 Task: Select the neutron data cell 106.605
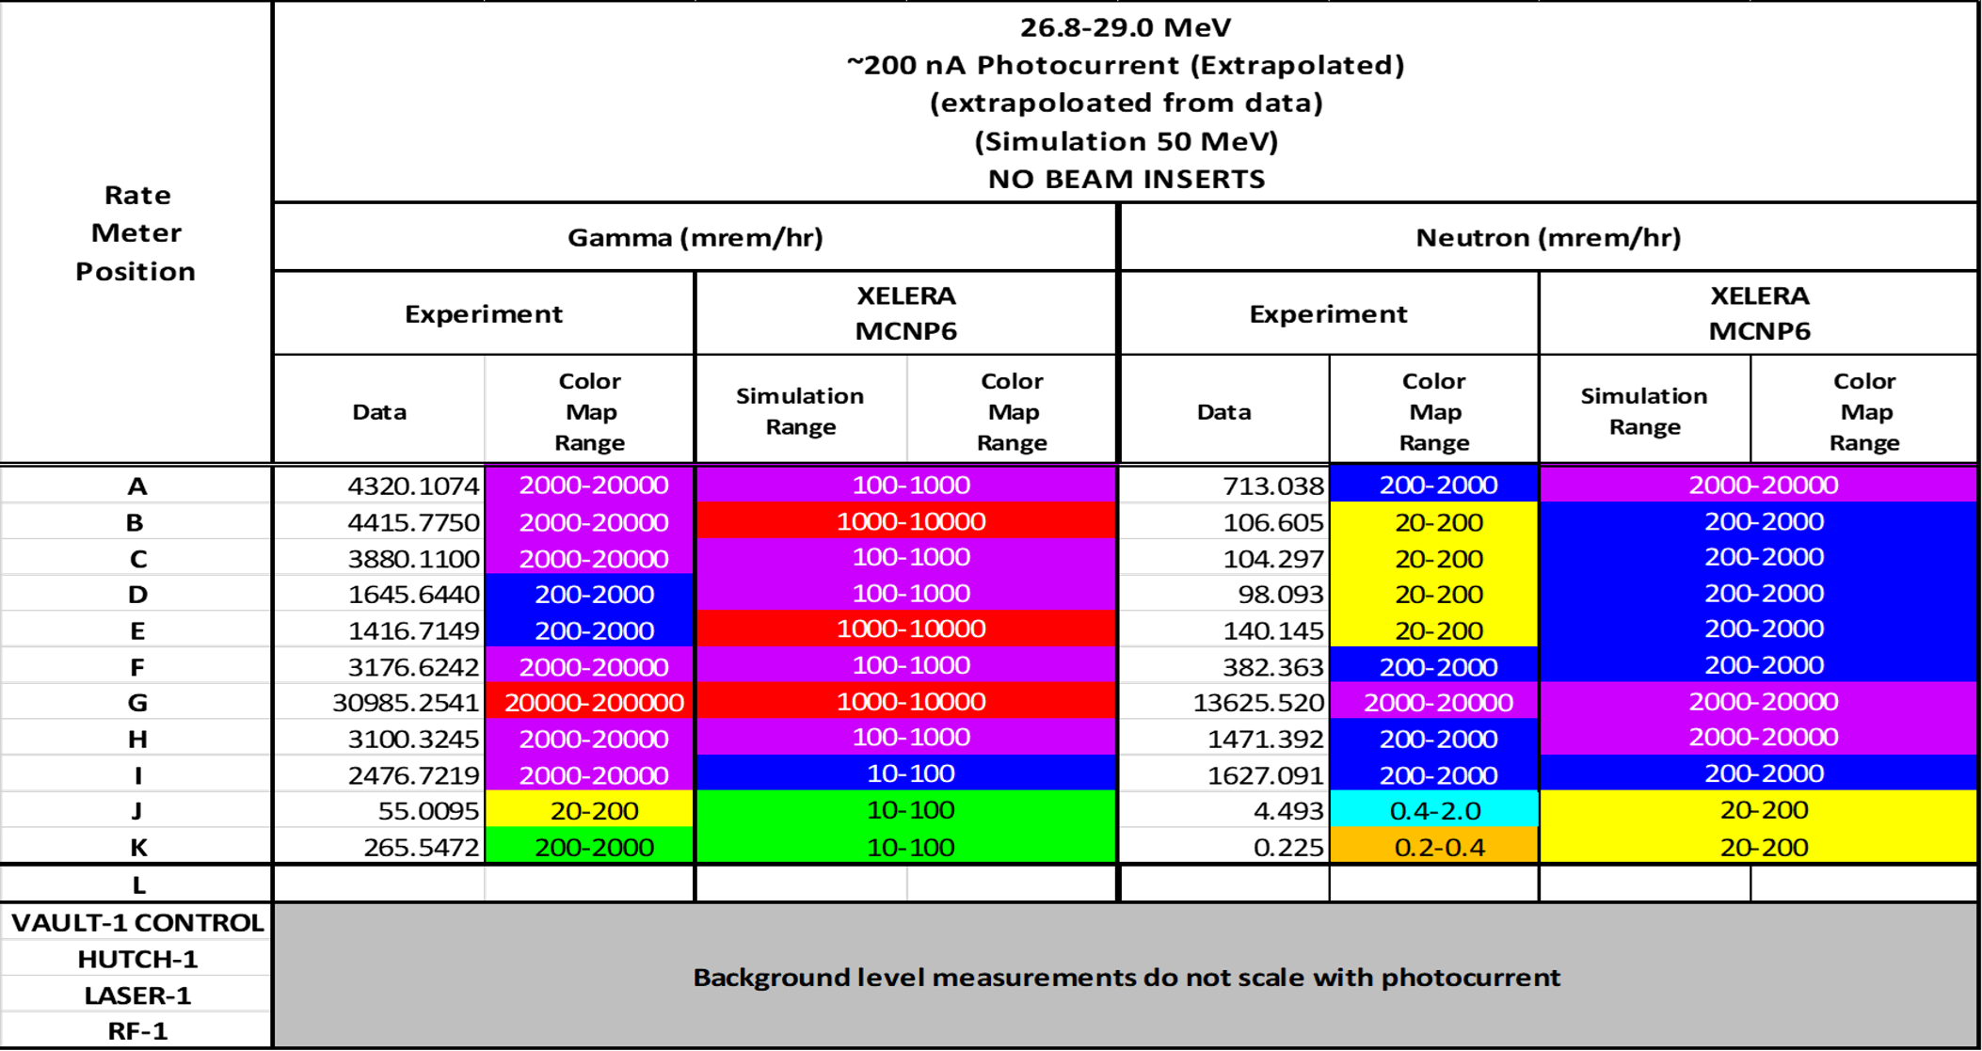point(1224,522)
